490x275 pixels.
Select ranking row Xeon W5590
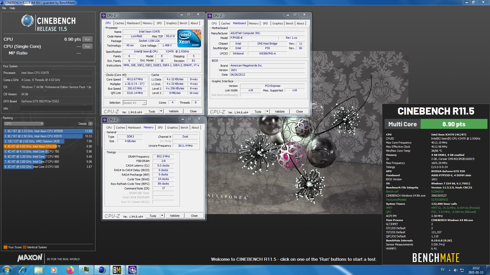(48, 131)
